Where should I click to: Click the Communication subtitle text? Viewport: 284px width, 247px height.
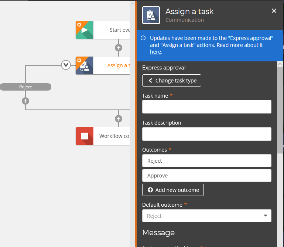coord(185,20)
